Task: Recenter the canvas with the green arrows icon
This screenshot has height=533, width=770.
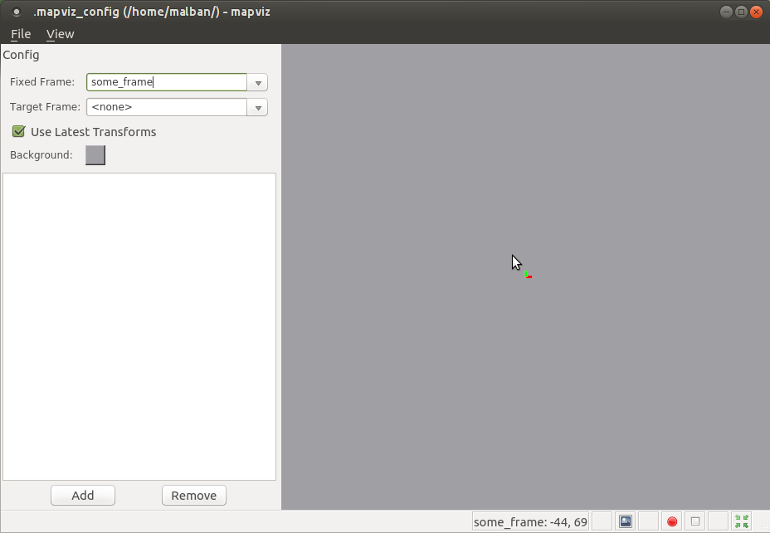Action: tap(741, 521)
